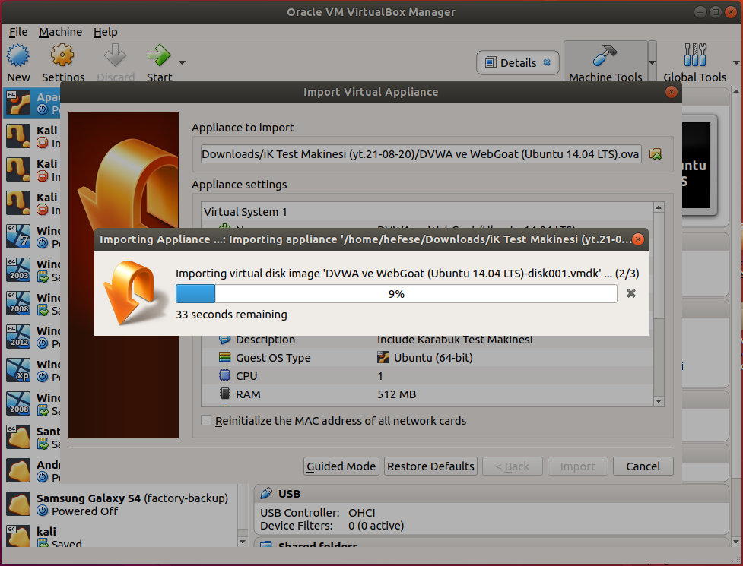743x566 pixels.
Task: Select the first Kali VM icon
Action: [18, 136]
